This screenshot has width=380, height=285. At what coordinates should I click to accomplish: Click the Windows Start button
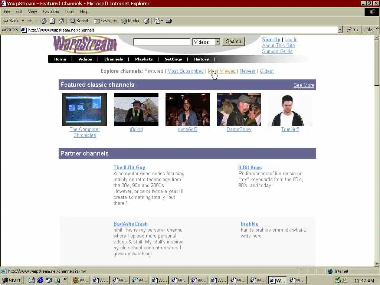pyautogui.click(x=12, y=281)
